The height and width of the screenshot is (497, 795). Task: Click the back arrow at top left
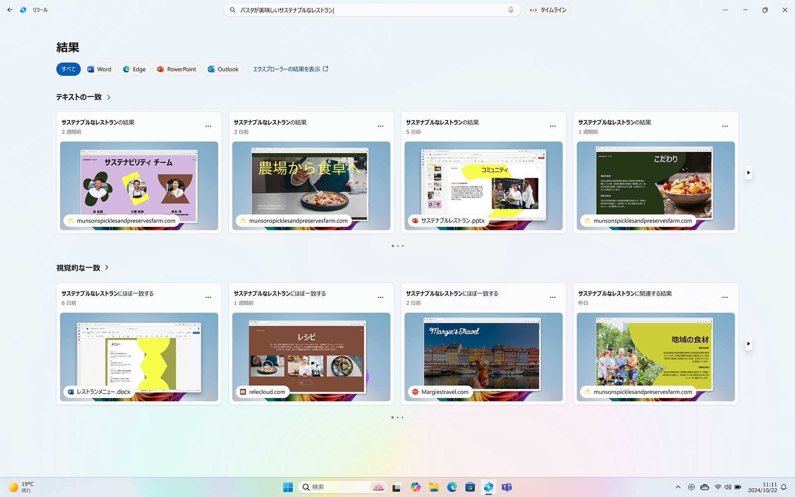tap(10, 10)
